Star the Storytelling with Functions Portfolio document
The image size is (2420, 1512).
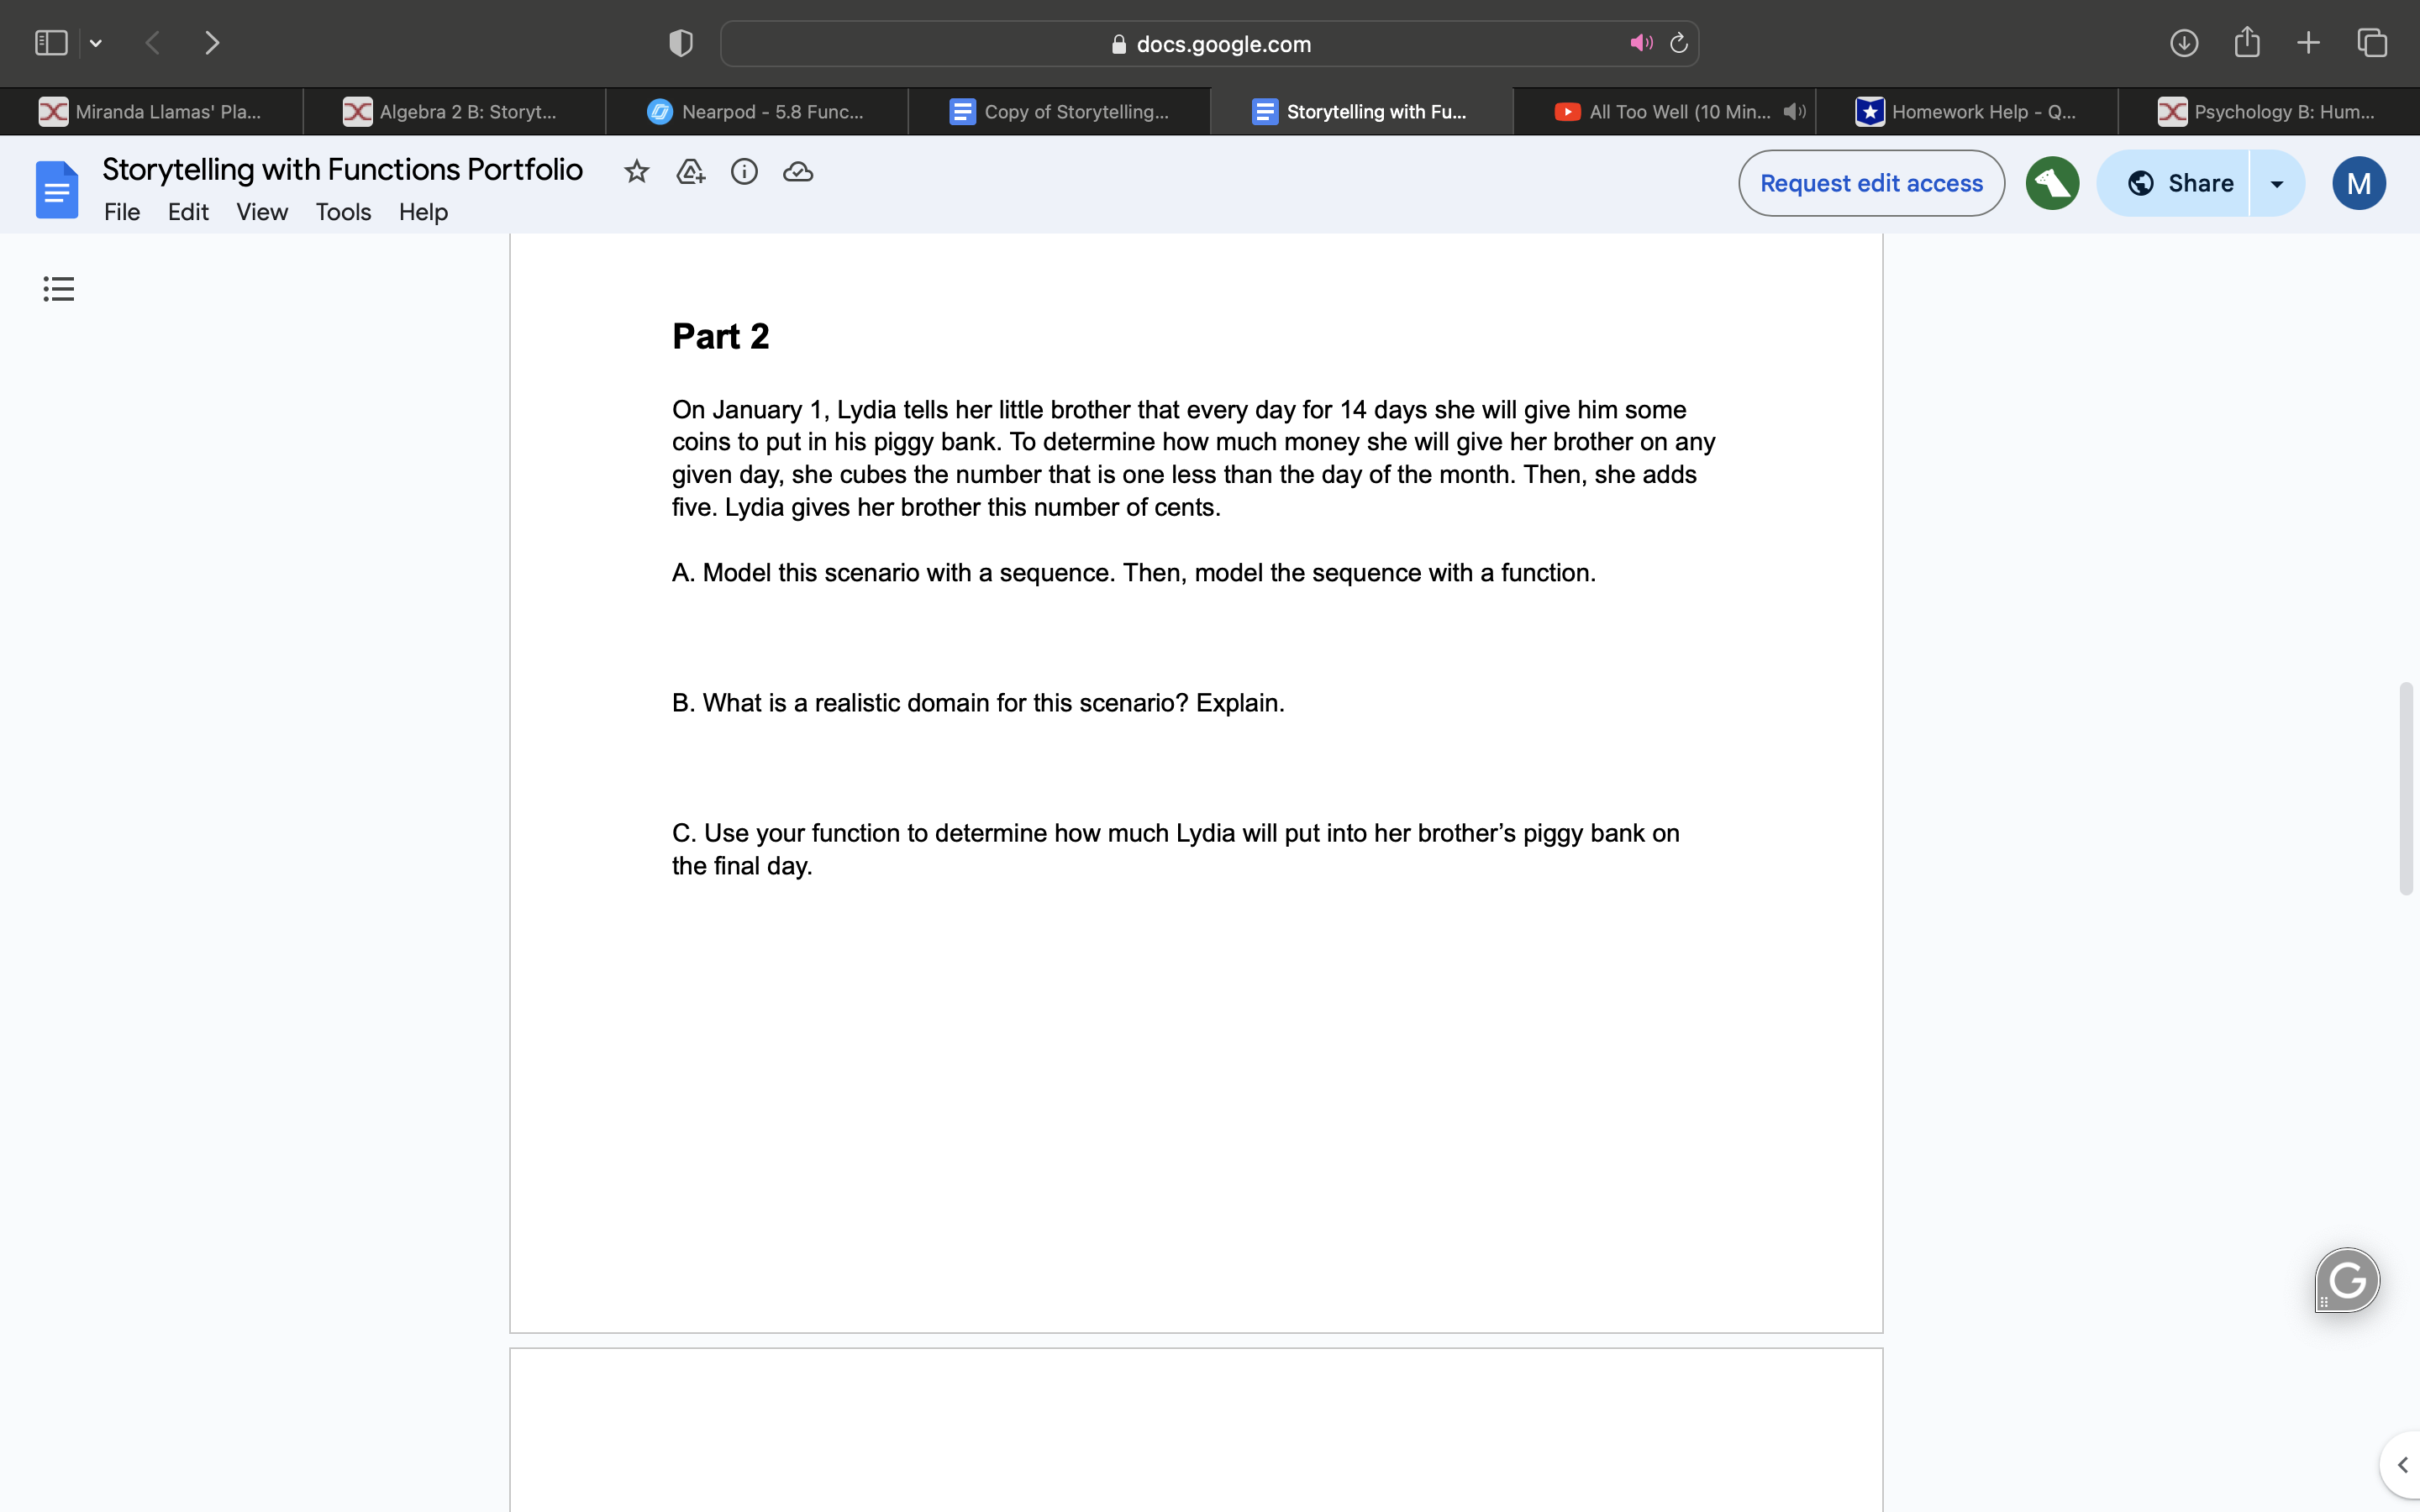637,171
